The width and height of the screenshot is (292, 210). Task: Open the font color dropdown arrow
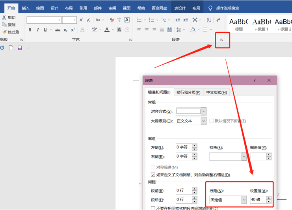(x=113, y=30)
